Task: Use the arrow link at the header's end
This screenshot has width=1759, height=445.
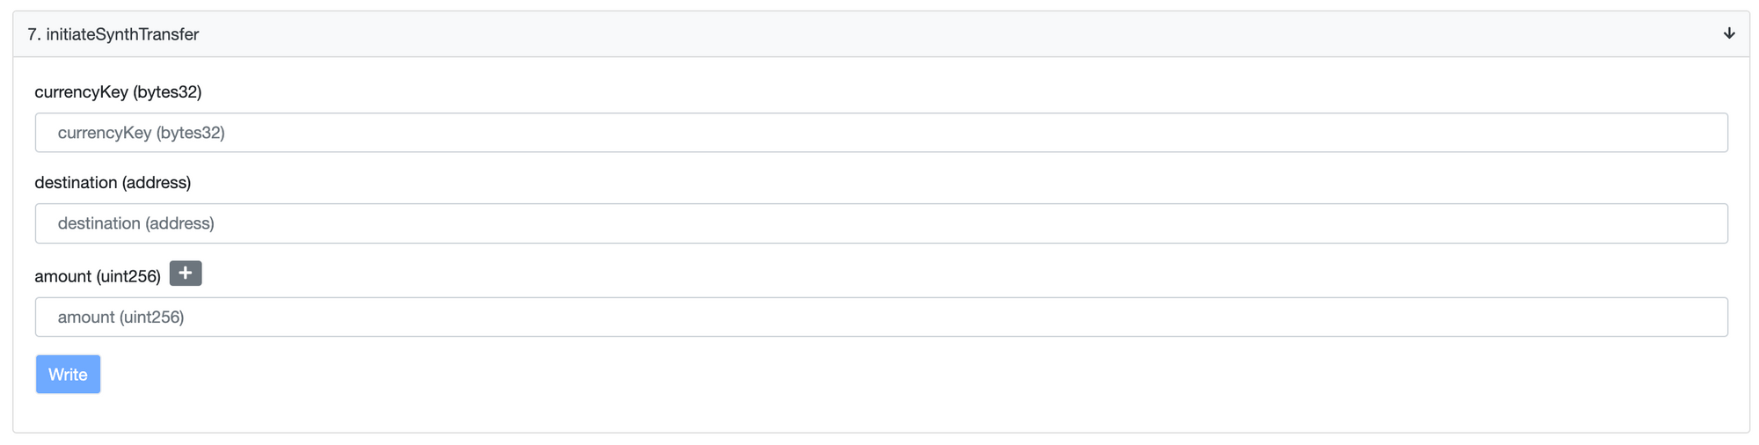Action: (x=1728, y=33)
